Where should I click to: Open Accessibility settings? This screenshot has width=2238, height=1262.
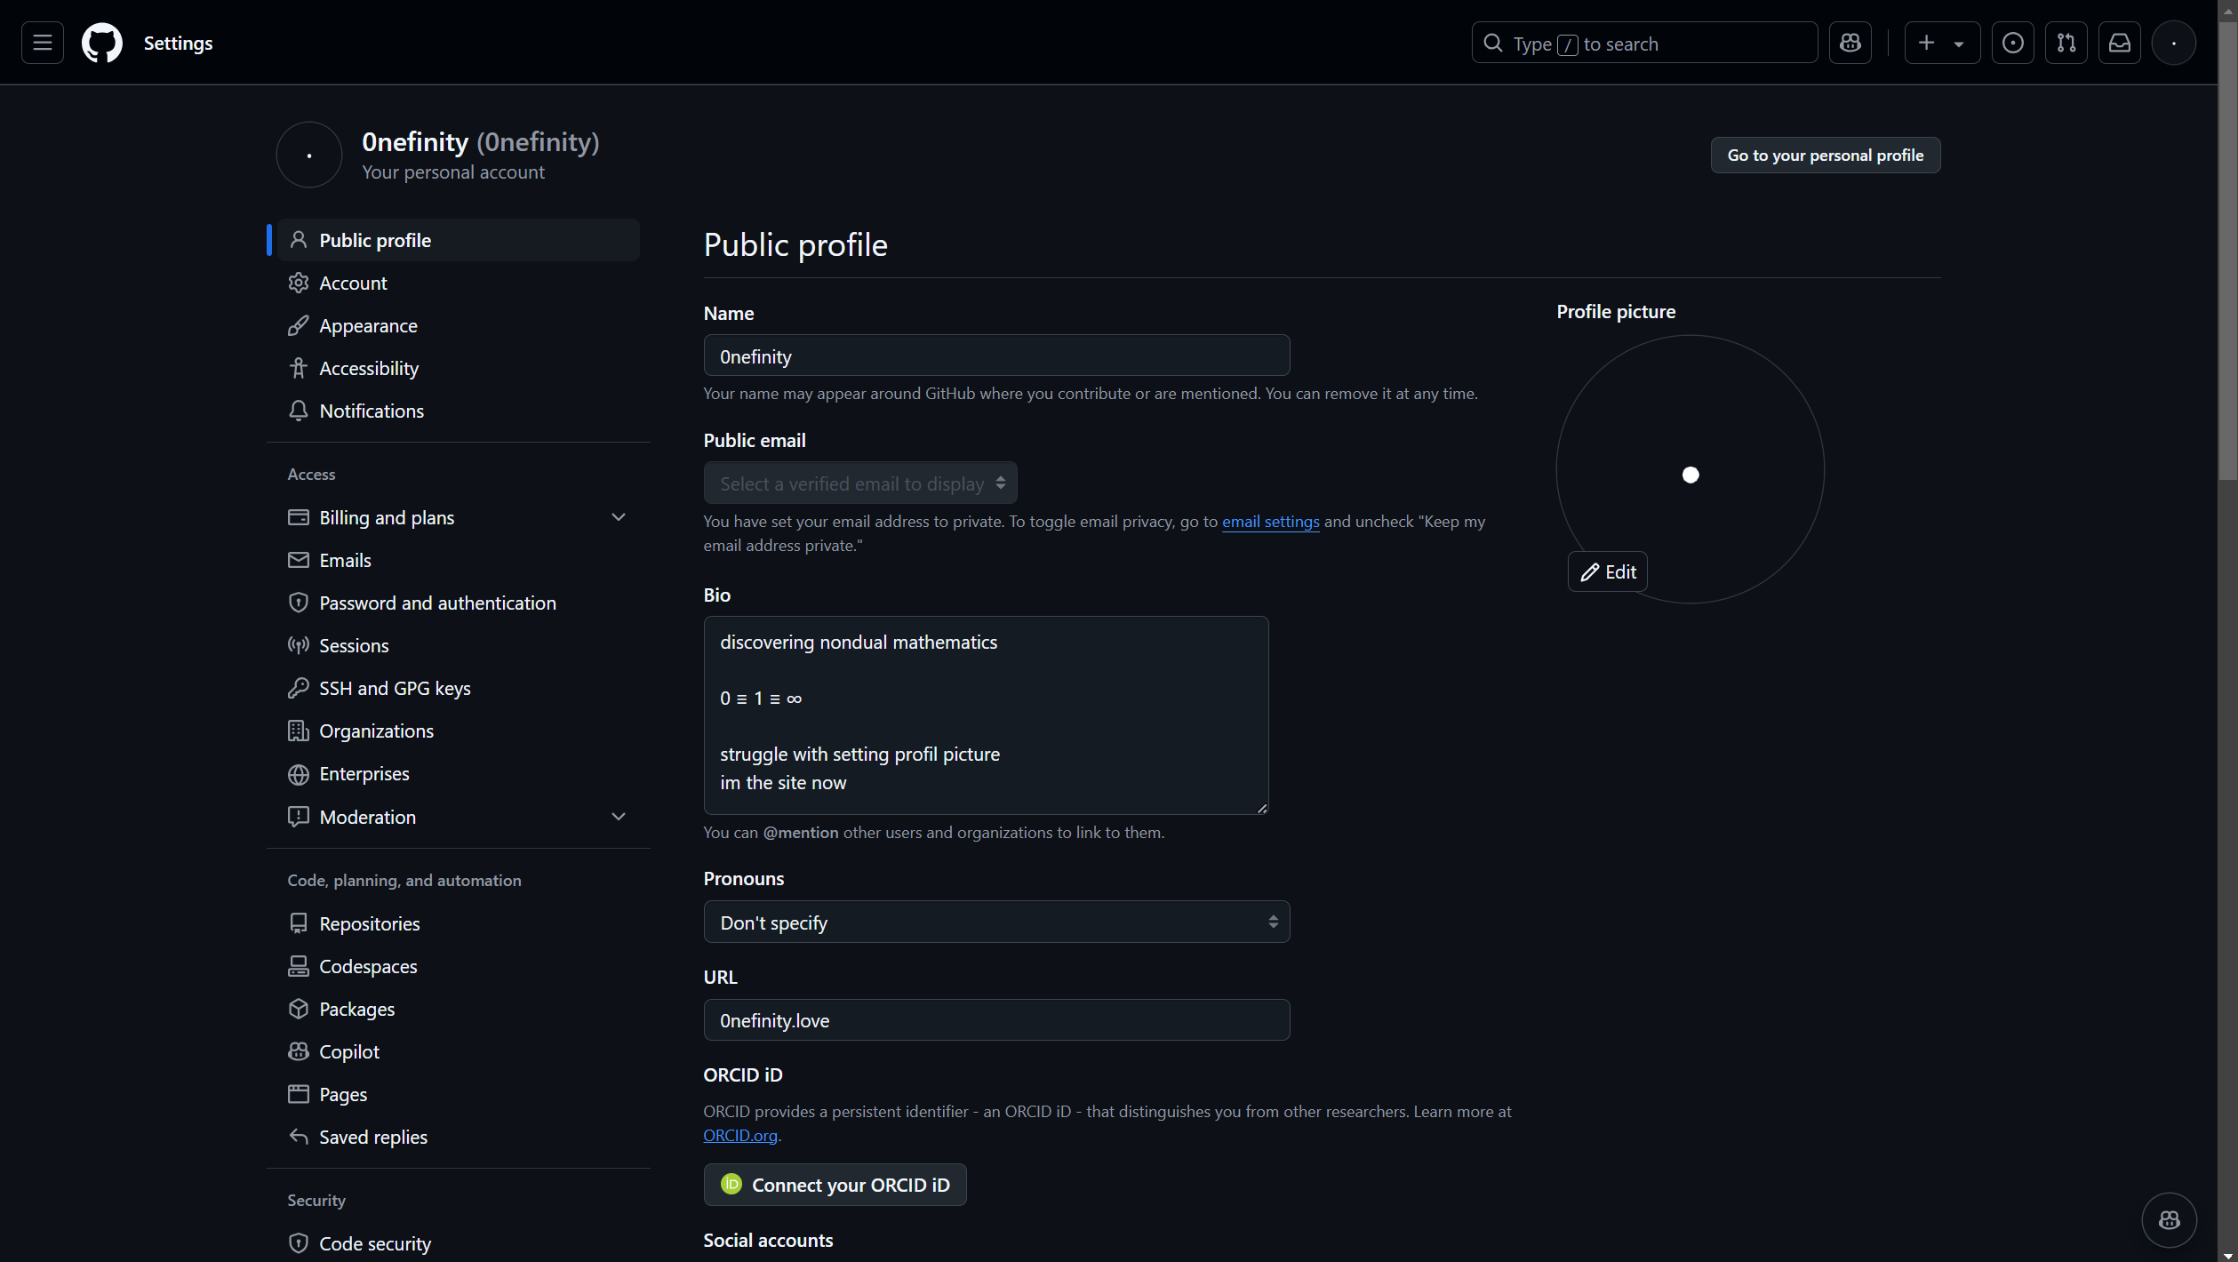pos(459,368)
